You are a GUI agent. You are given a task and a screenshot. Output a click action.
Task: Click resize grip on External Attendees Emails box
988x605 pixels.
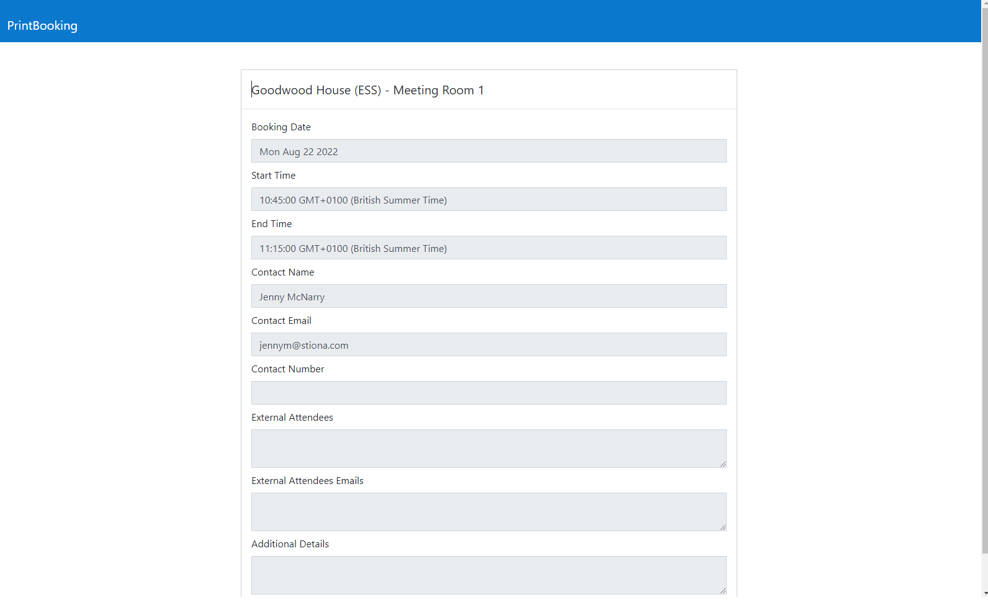[x=723, y=527]
